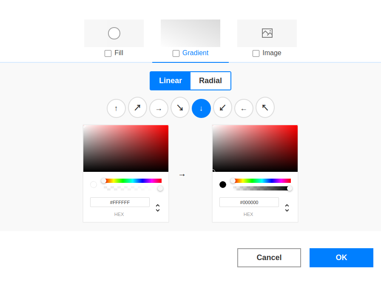Set the gradient direction to leftward arrow

[244, 108]
